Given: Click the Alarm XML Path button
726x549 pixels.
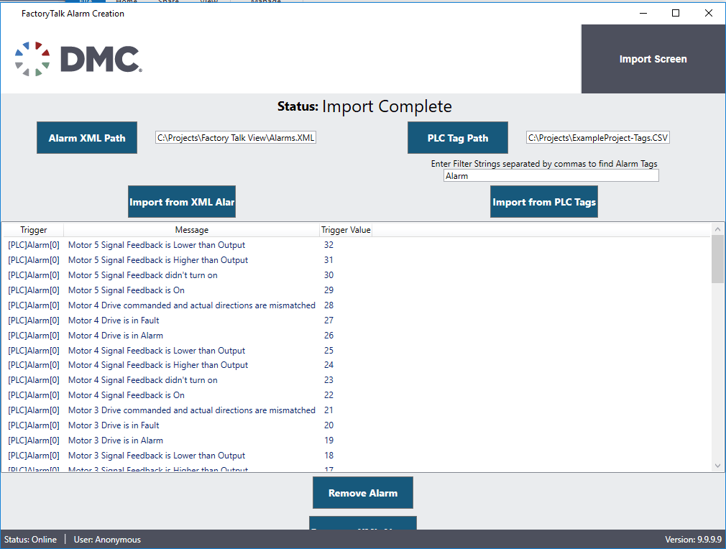Looking at the screenshot, I should click(x=87, y=138).
